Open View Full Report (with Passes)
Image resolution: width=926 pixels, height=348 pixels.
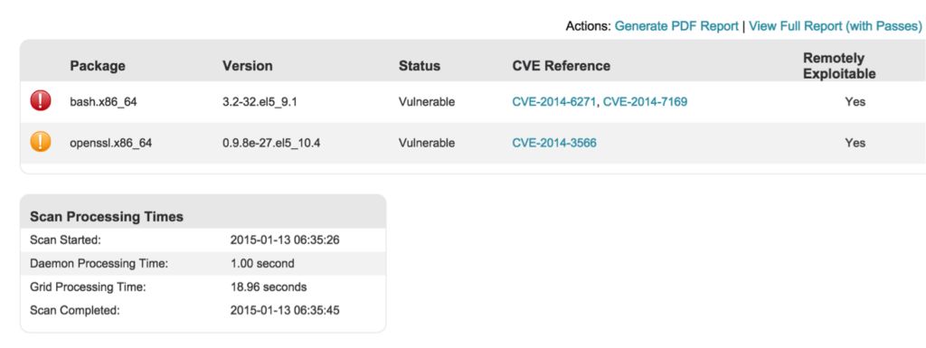[x=835, y=26]
